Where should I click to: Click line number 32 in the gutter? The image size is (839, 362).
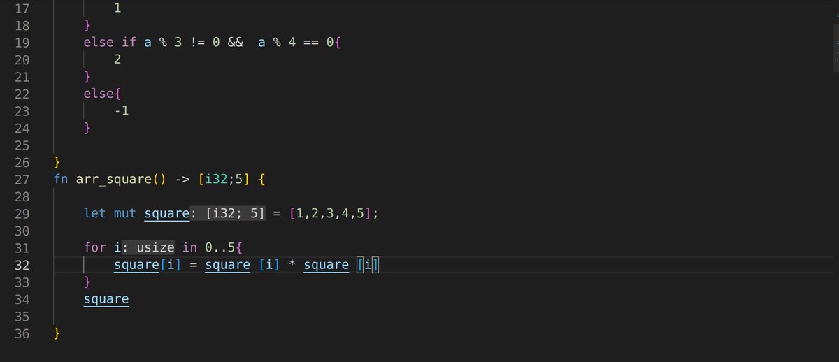(x=22, y=265)
